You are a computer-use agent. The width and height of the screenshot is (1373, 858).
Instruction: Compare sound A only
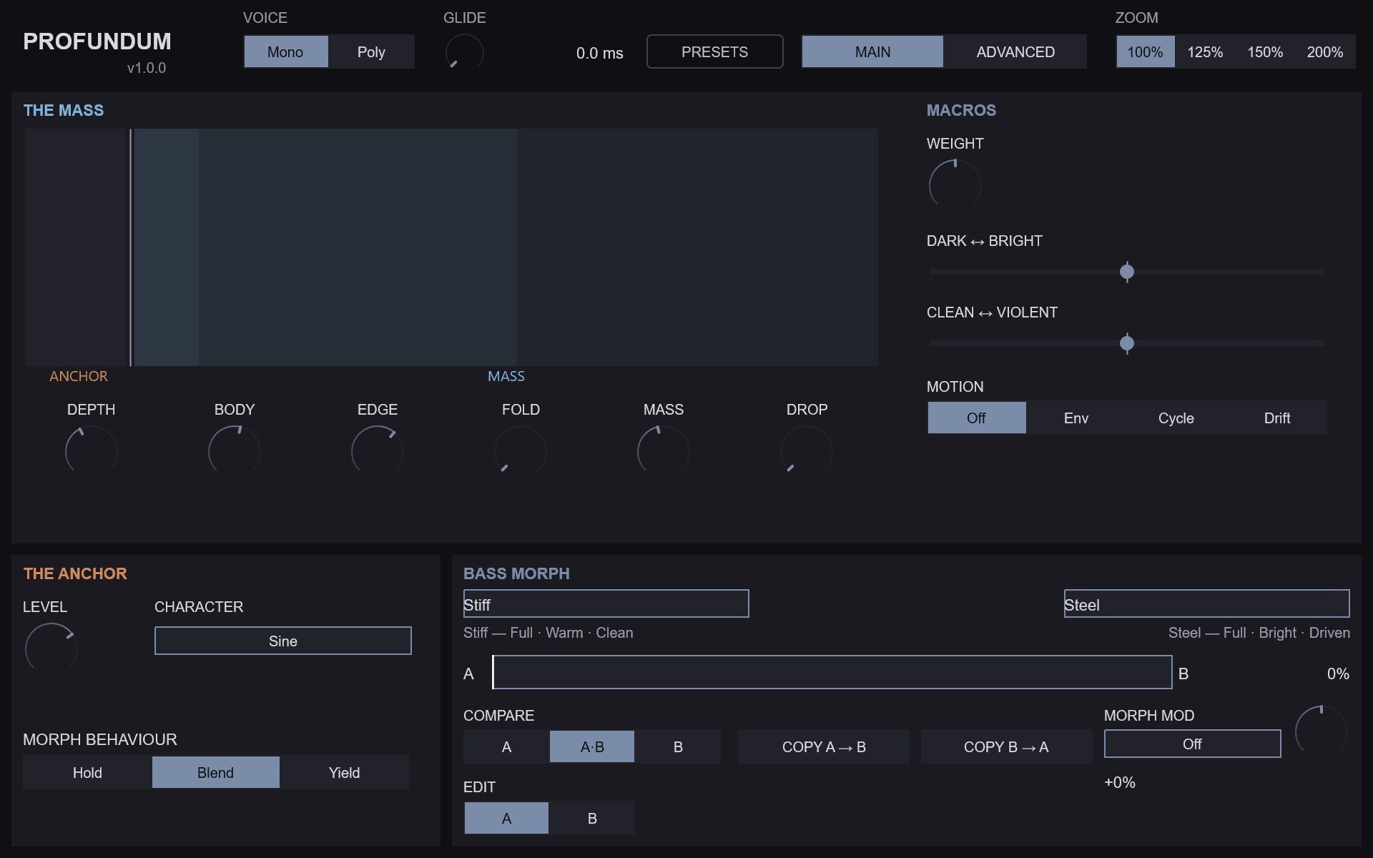tap(506, 746)
